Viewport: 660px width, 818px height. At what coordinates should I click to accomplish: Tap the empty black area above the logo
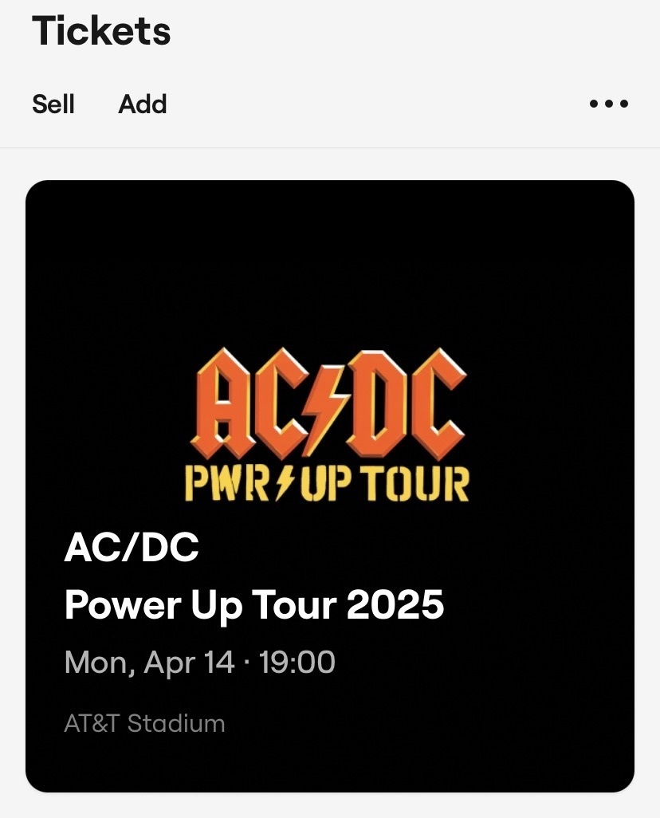pos(327,263)
